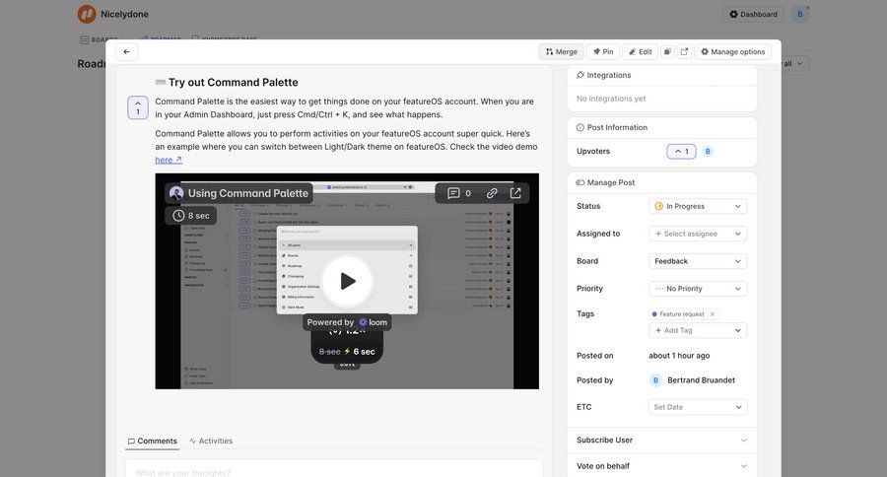This screenshot has width=887, height=477.
Task: Open post in new tab icon
Action: (x=685, y=51)
